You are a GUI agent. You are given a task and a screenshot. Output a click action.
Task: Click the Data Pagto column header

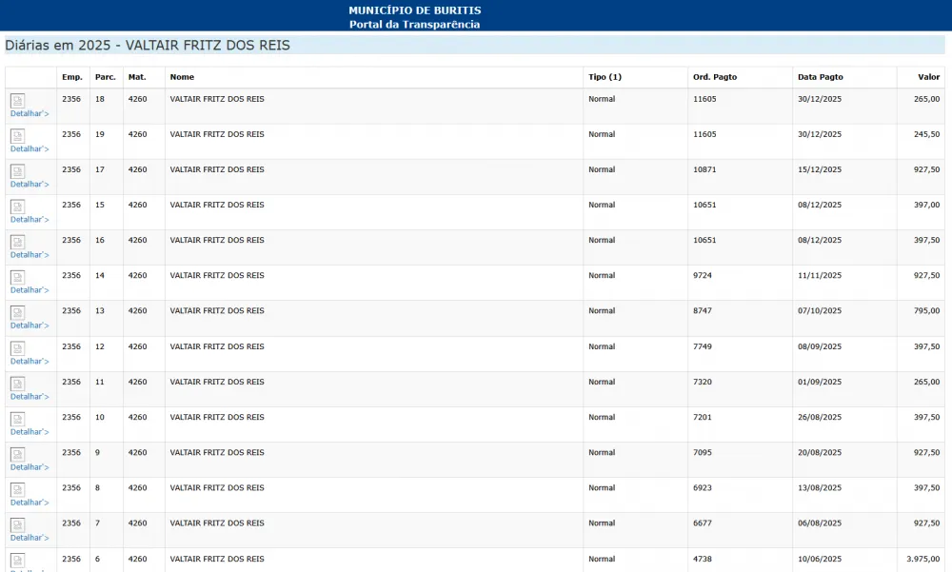(820, 77)
